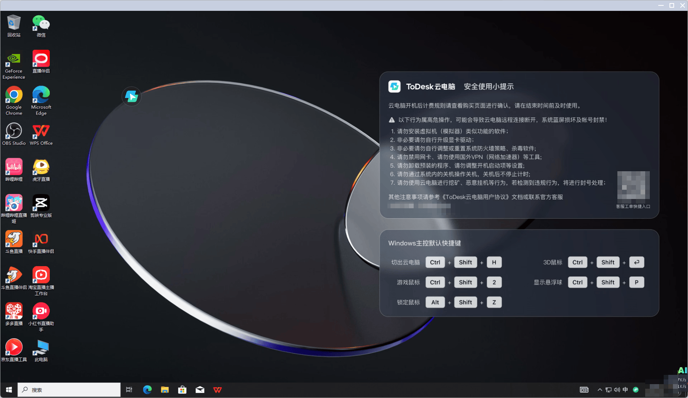The width and height of the screenshot is (688, 398).
Task: Click the '客服工单快捷入口' label
Action: pos(633,206)
